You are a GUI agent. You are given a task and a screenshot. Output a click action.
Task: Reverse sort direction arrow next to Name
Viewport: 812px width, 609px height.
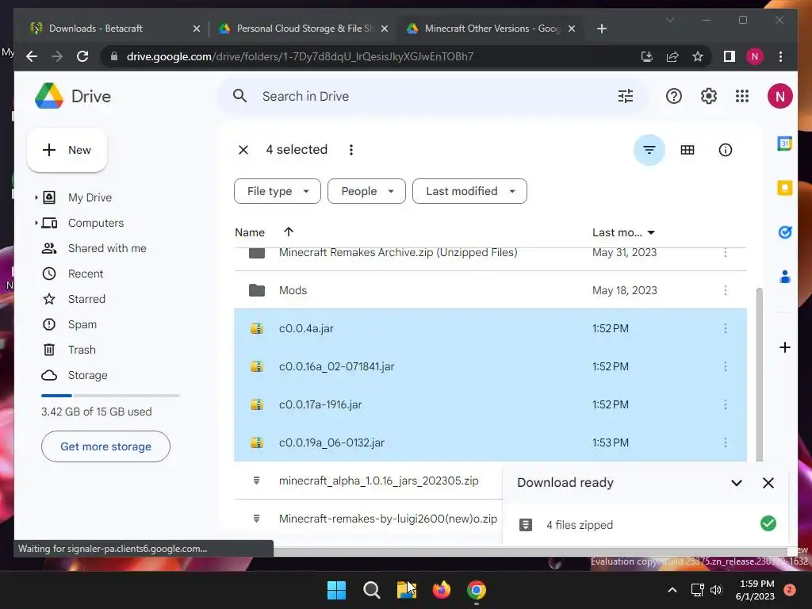289,232
